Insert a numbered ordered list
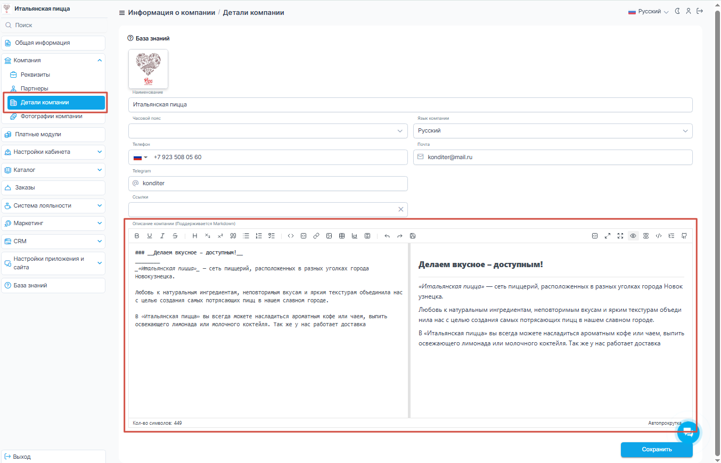This screenshot has height=463, width=721. [259, 236]
